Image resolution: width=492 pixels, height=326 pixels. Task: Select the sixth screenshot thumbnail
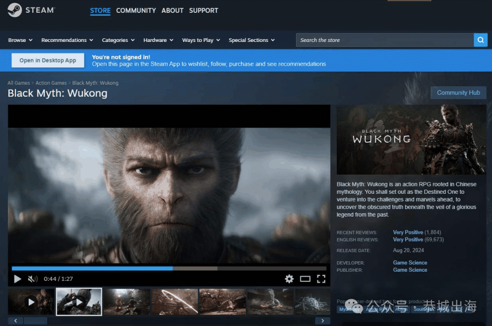click(271, 302)
